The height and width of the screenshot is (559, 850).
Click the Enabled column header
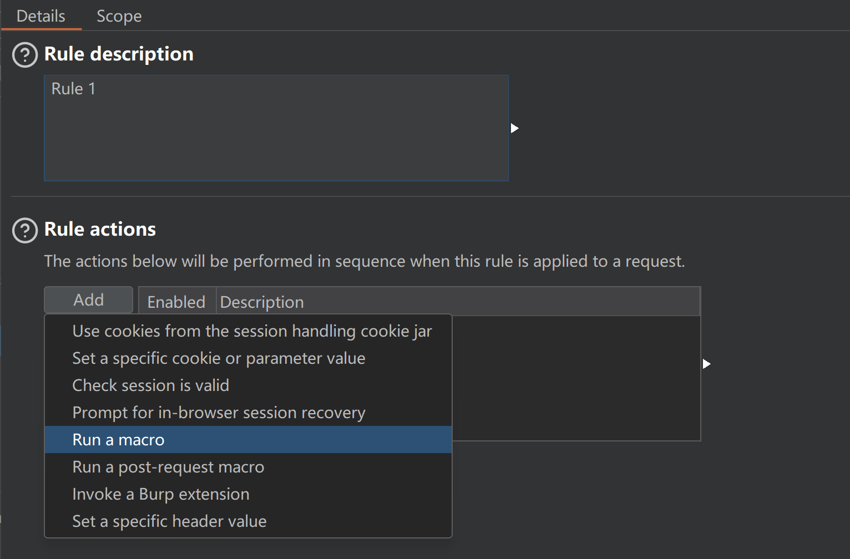coord(176,302)
